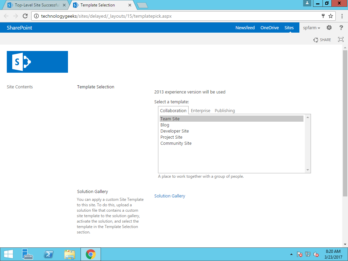
Task: Open File Explorer from the taskbar
Action: pos(70,254)
